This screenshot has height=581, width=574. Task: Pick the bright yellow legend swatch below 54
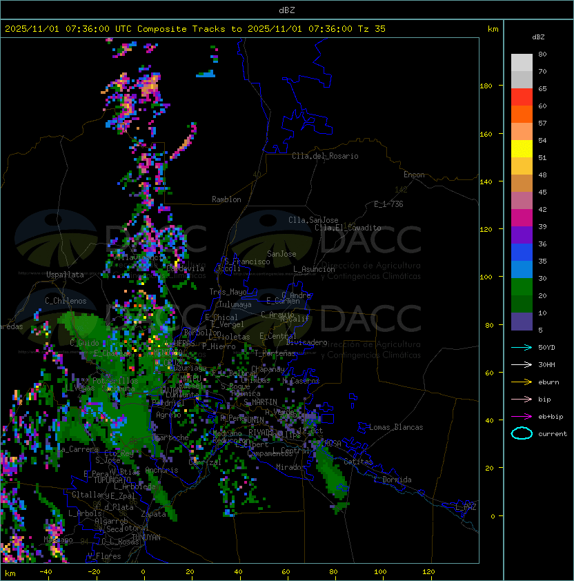[522, 148]
